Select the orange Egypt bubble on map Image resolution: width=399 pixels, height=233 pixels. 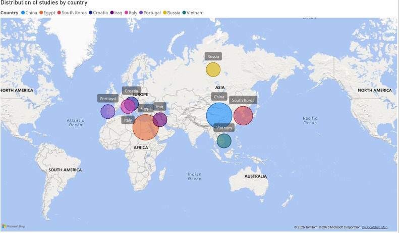pyautogui.click(x=146, y=127)
